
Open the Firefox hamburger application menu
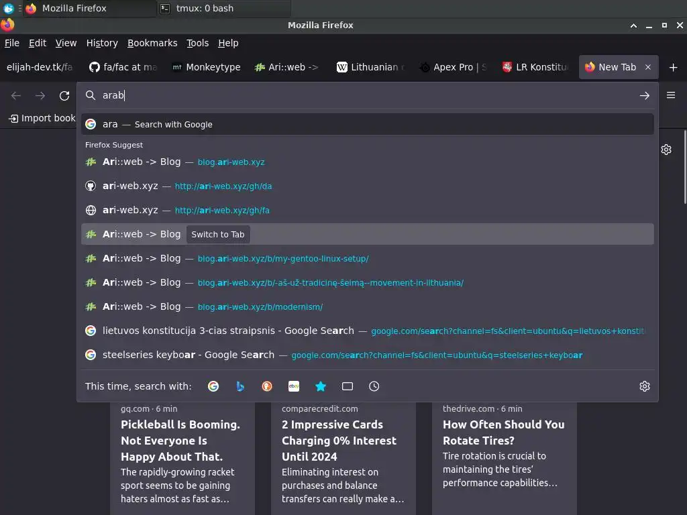pos(671,95)
